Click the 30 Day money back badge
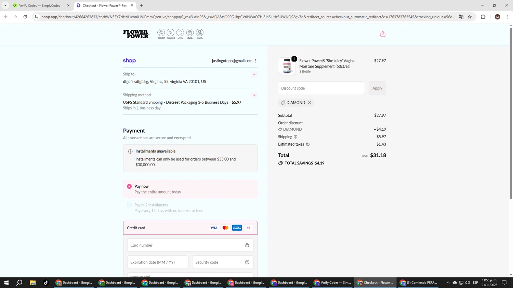The width and height of the screenshot is (513, 288). [161, 34]
